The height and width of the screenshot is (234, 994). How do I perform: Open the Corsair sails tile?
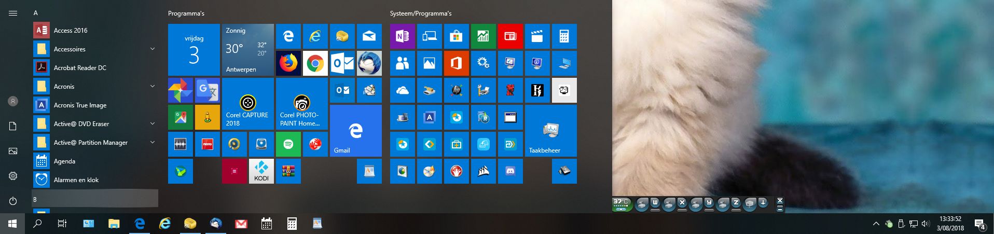tap(484, 171)
